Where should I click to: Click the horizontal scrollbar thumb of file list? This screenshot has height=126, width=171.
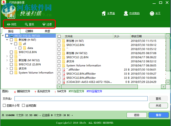(100, 87)
